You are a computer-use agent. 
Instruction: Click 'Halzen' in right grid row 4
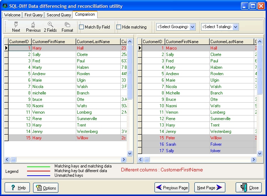(216, 67)
